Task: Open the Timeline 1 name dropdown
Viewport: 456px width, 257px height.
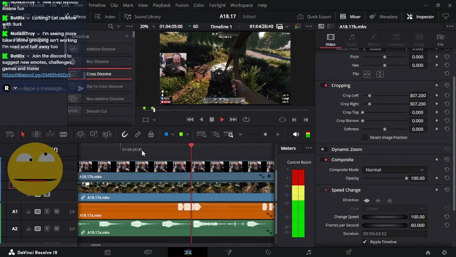Action: [226, 26]
